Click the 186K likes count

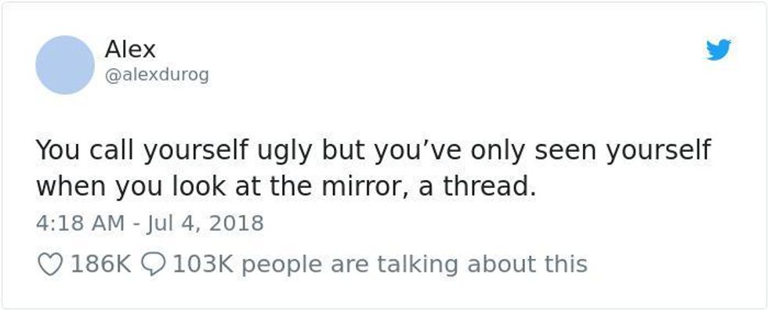101,265
